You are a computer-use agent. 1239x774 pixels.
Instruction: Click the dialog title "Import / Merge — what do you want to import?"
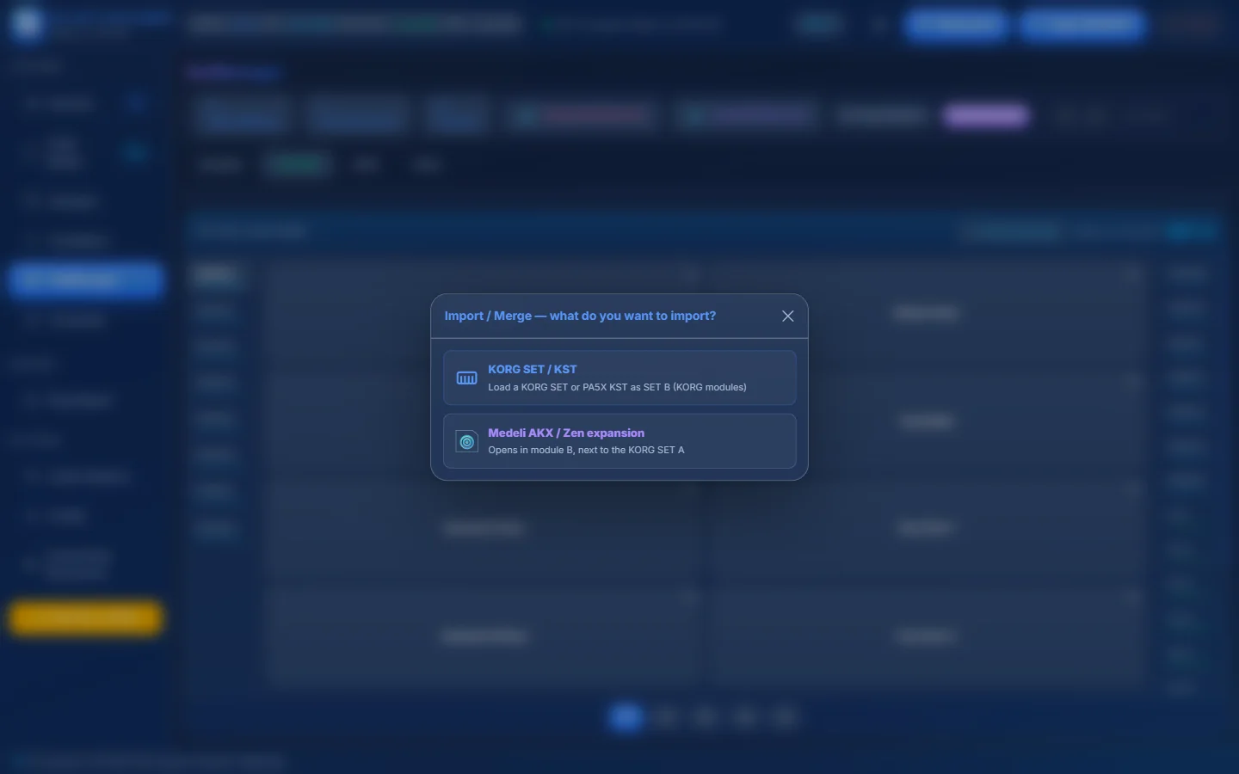pos(580,316)
